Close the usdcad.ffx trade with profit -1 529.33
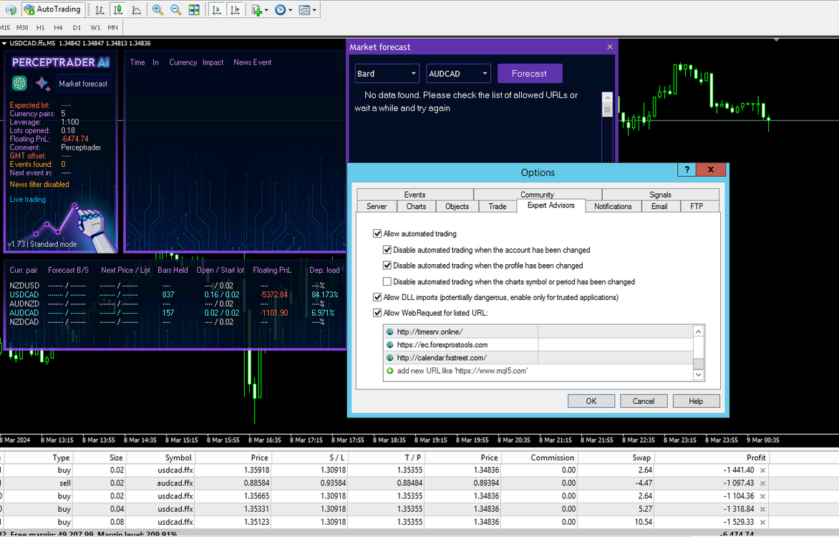The height and width of the screenshot is (537, 839). tap(762, 522)
